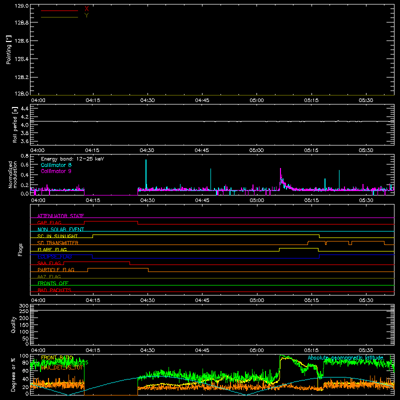400x400 pixels.
Task: Click the FLARE_FLAG label
Action: [52, 249]
